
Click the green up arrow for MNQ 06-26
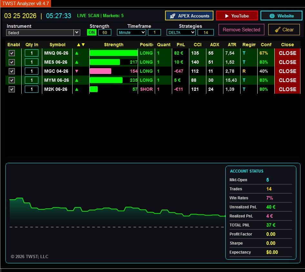click(x=77, y=53)
